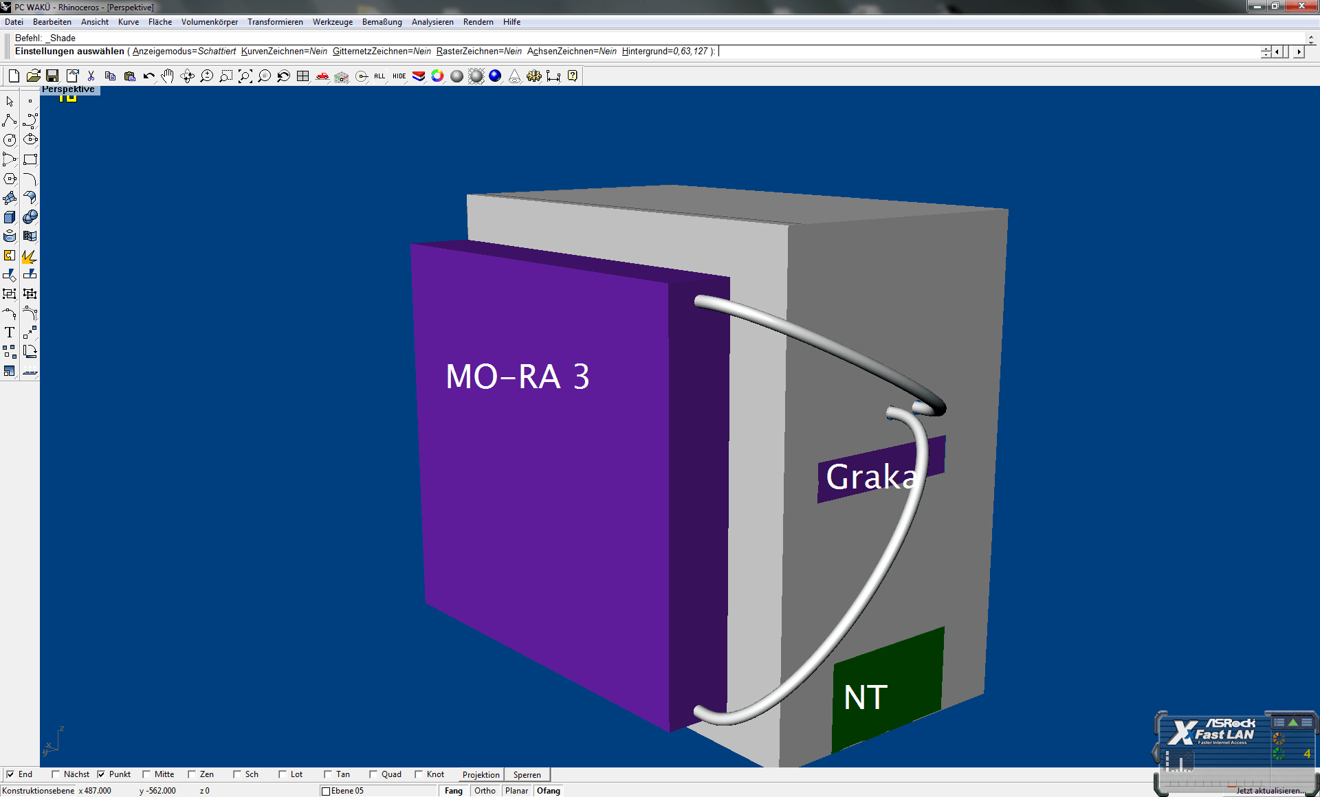
Task: Click the blue render sphere icon
Action: click(x=495, y=76)
